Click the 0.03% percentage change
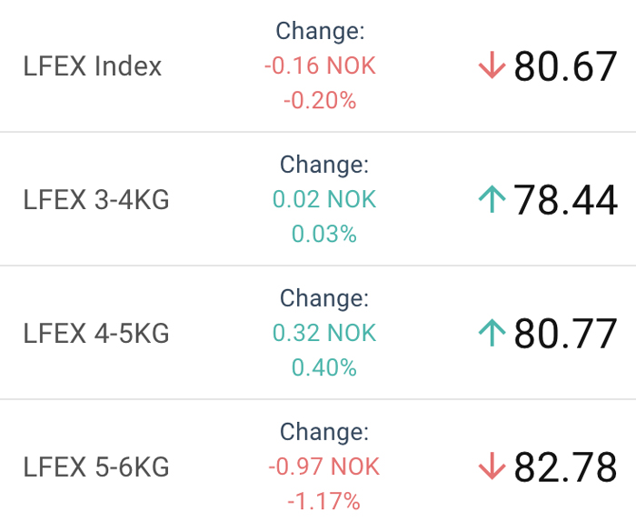Image resolution: width=636 pixels, height=532 pixels. [324, 234]
